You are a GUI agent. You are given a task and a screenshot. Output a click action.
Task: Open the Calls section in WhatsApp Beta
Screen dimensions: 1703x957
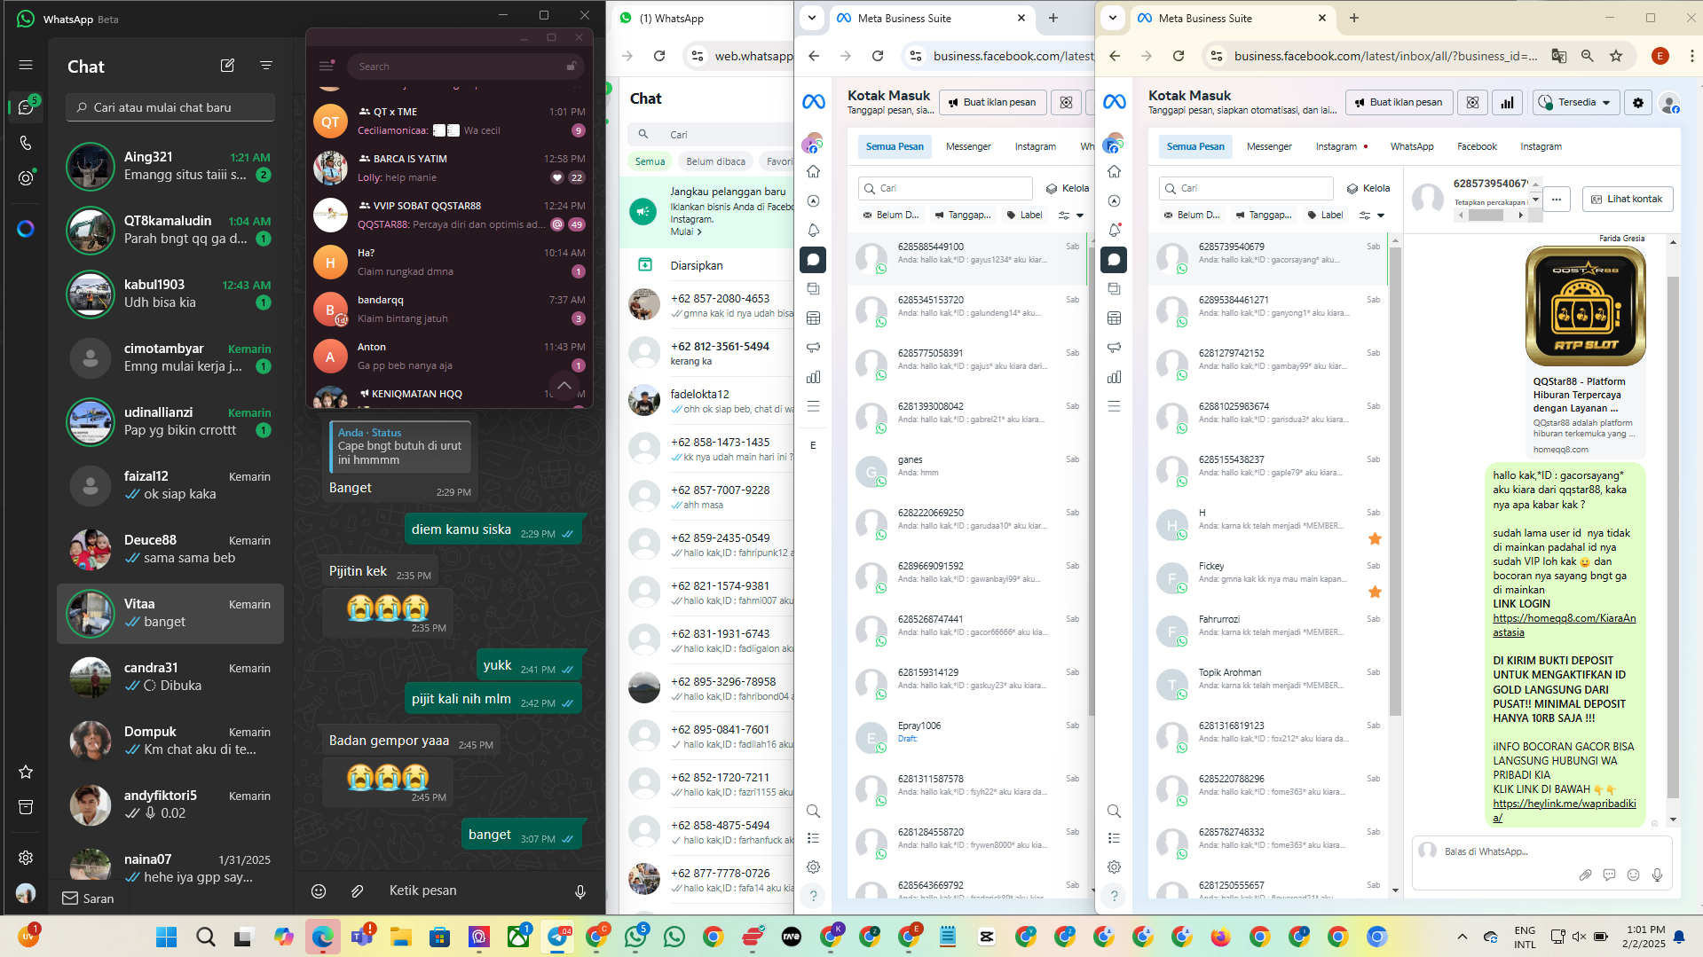coord(26,143)
